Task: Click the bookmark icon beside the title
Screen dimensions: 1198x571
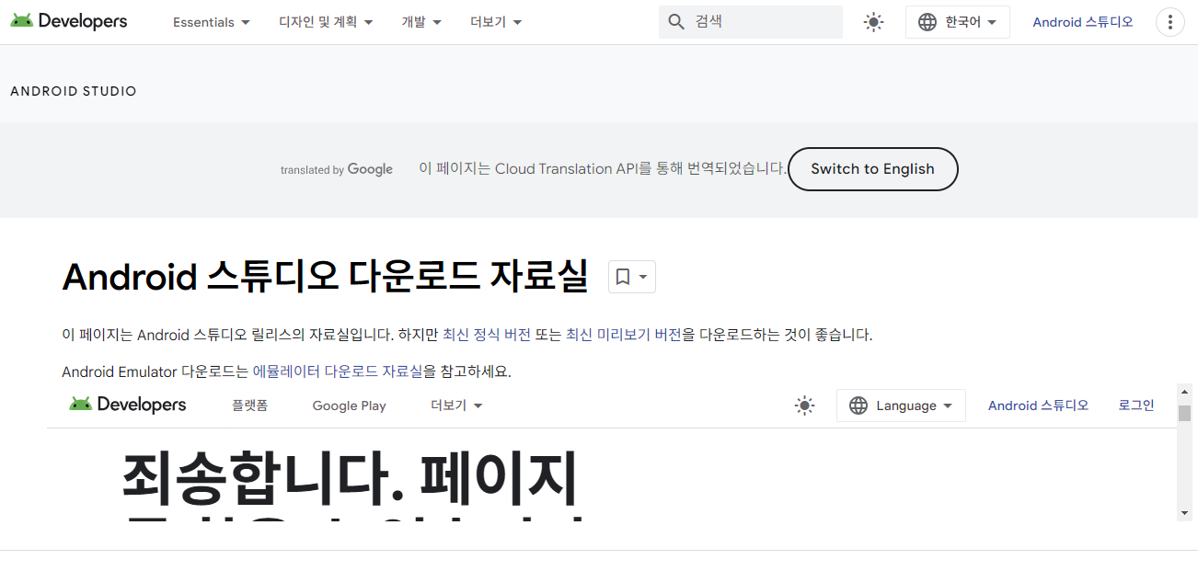Action: (x=623, y=277)
